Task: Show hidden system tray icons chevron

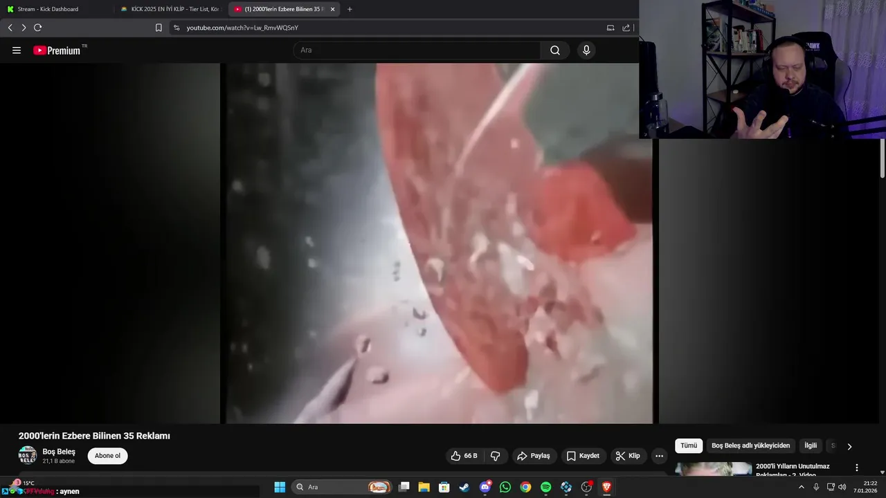Action: 802,487
